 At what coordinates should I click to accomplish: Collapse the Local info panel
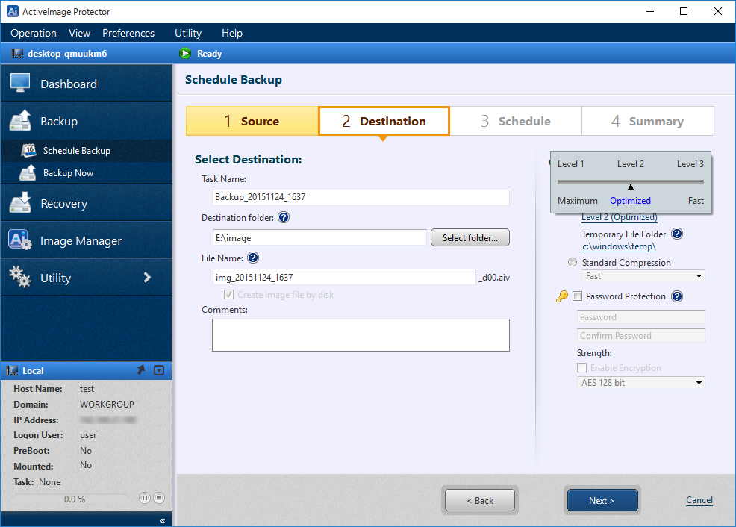point(159,370)
